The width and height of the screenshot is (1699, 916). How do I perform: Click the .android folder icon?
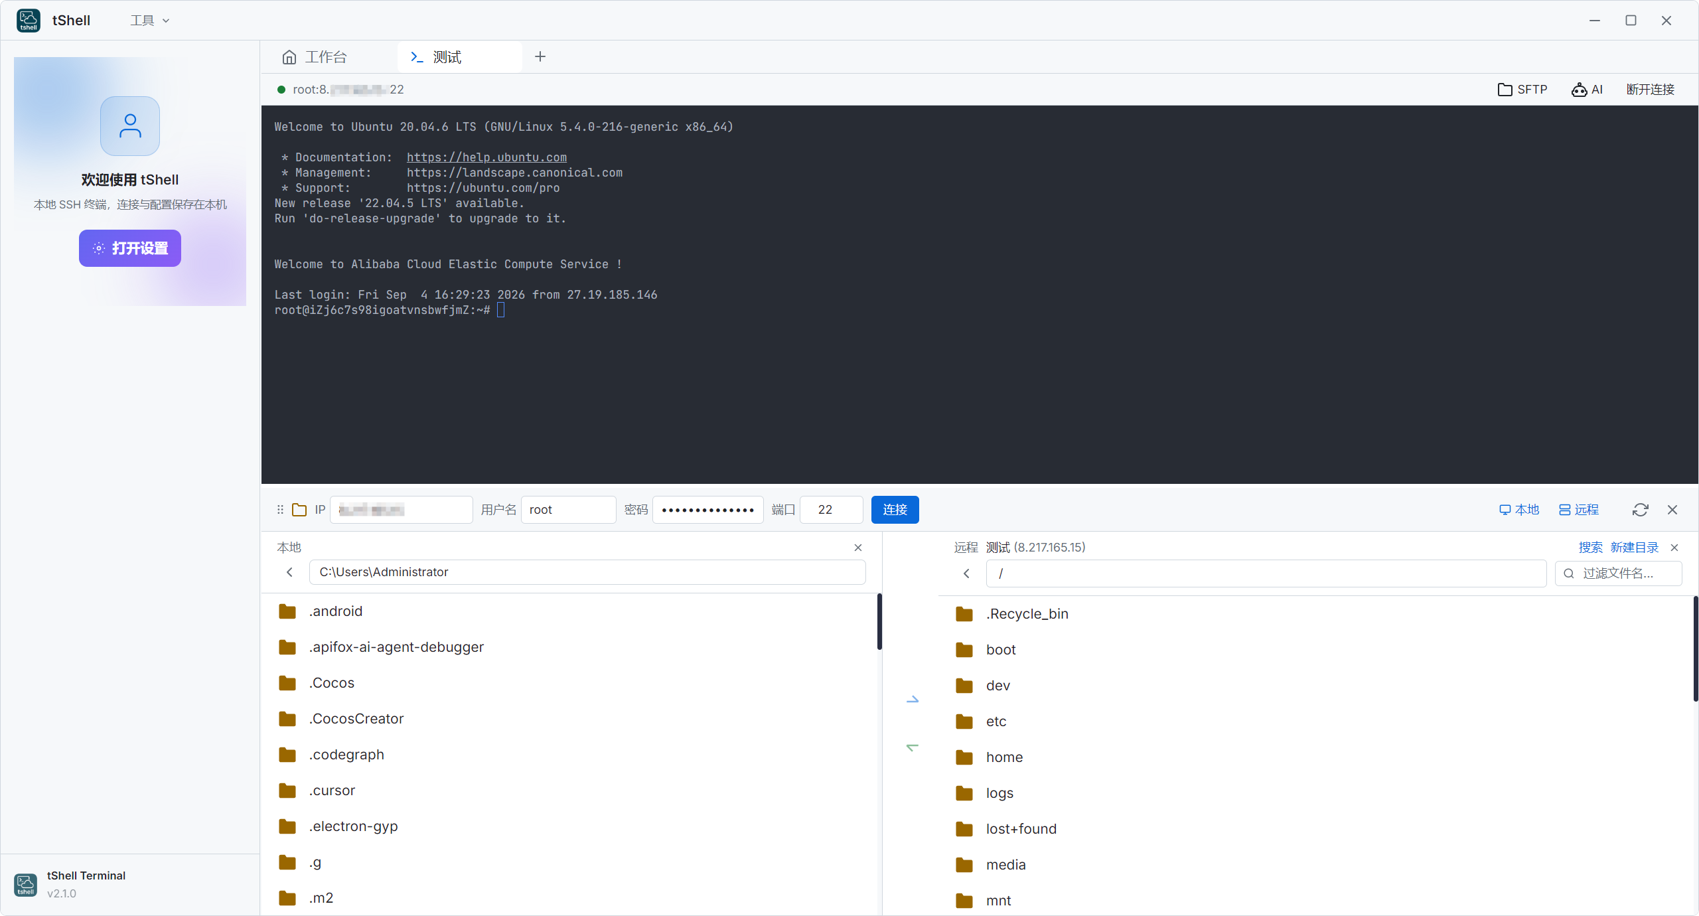287,611
